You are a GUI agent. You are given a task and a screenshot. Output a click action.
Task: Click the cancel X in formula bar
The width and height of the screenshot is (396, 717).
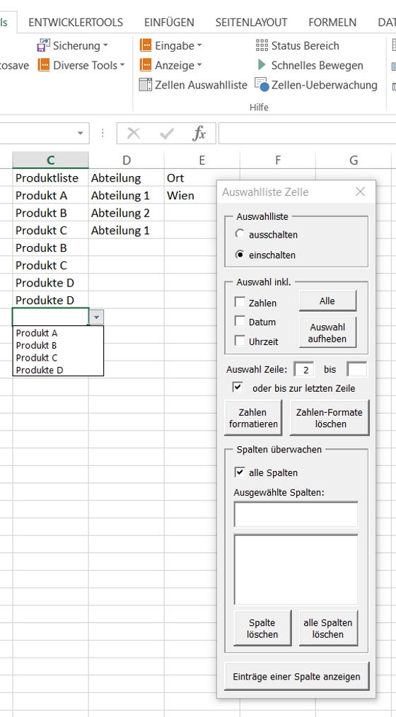pyautogui.click(x=134, y=134)
